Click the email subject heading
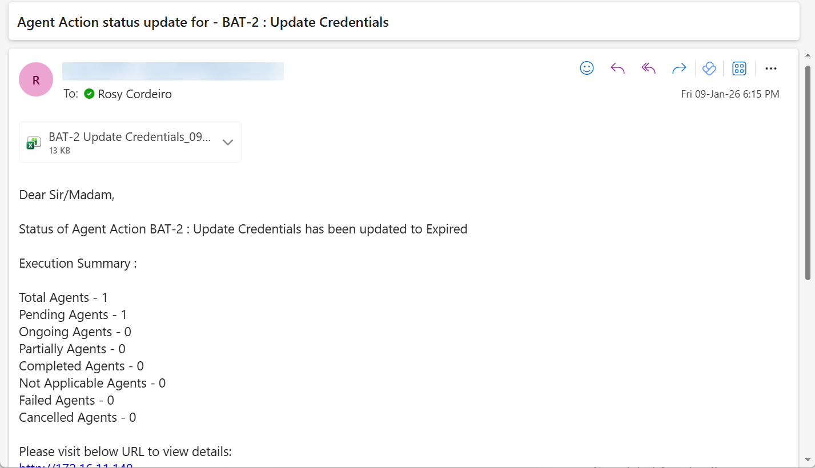Viewport: 815px width, 468px height. point(203,22)
